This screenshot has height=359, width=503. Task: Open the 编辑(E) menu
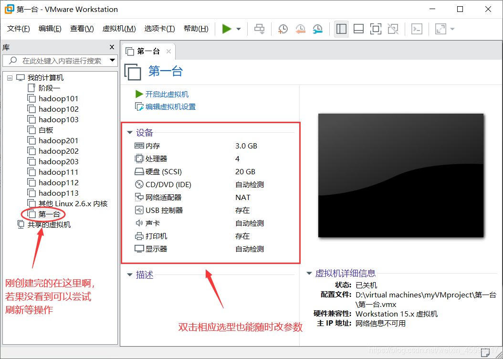point(50,29)
